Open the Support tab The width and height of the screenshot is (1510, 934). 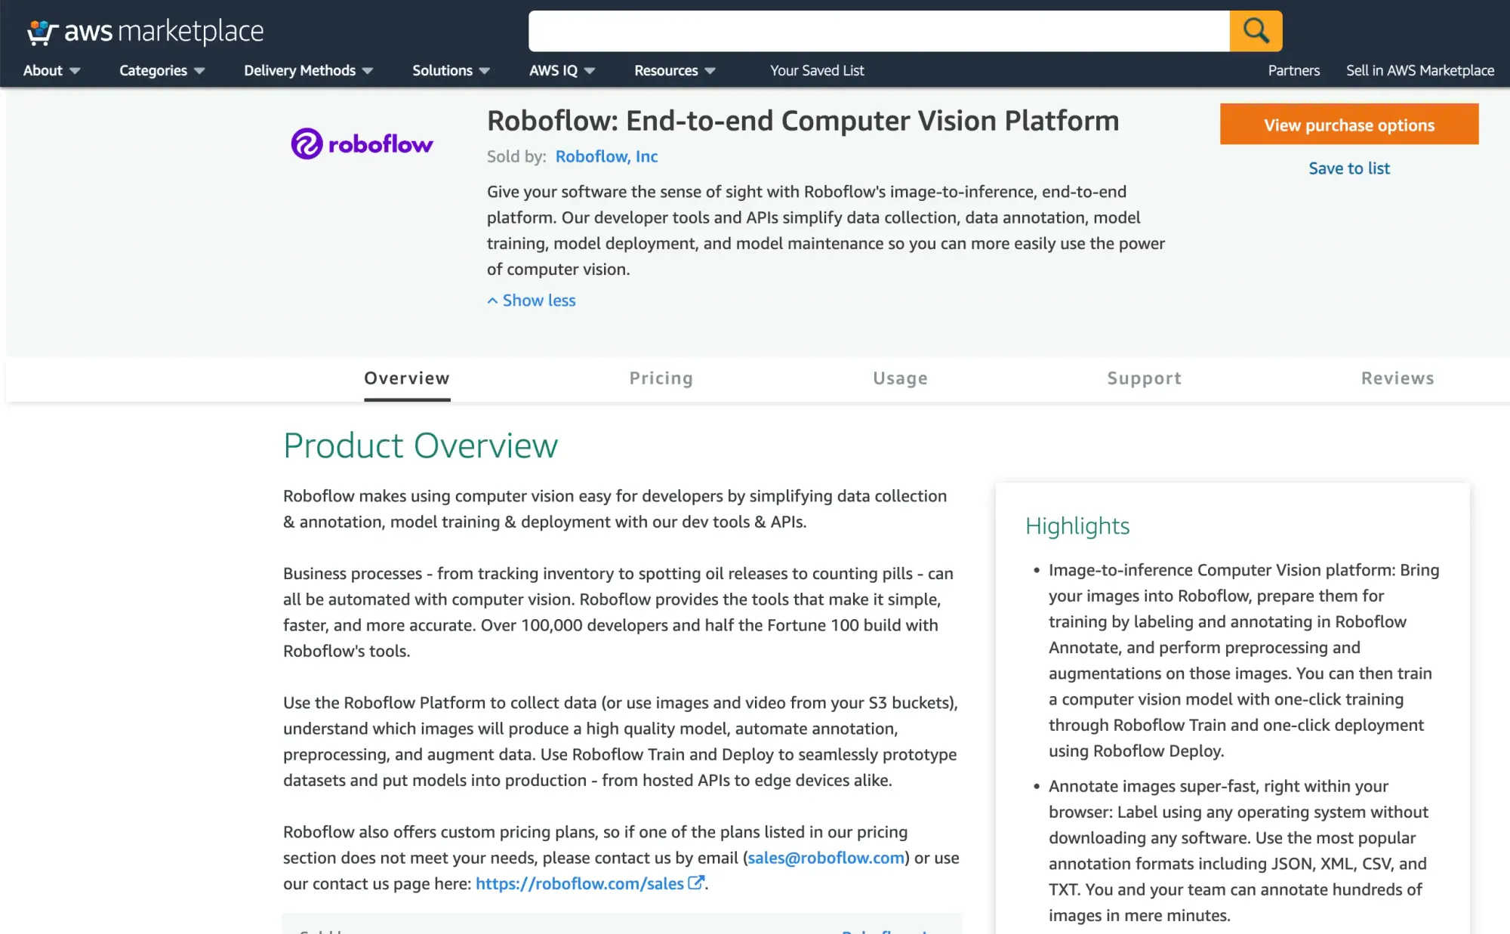(1144, 378)
